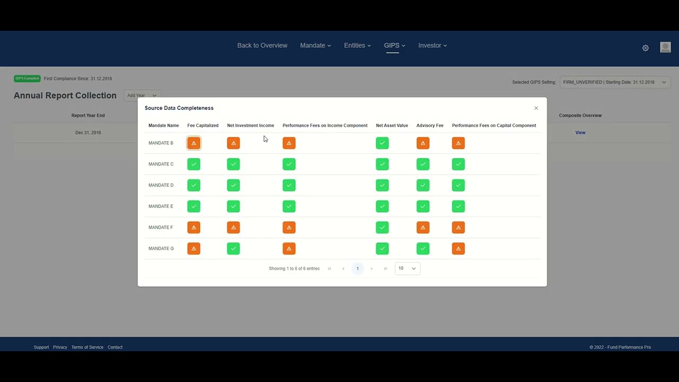Click the Dec 31, 2016 report row
This screenshot has width=679, height=382.
point(88,133)
